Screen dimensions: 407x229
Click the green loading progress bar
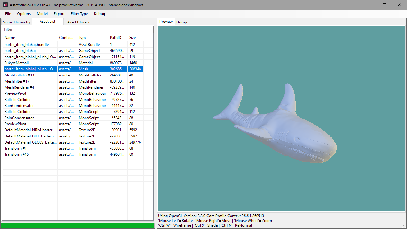tap(78, 225)
